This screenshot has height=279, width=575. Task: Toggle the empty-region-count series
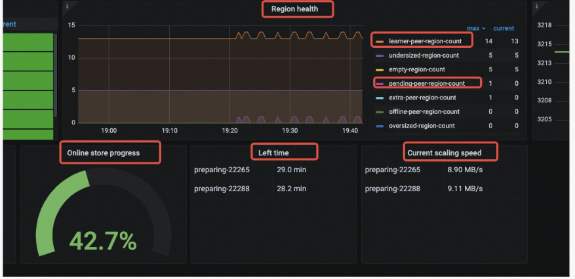(x=417, y=69)
